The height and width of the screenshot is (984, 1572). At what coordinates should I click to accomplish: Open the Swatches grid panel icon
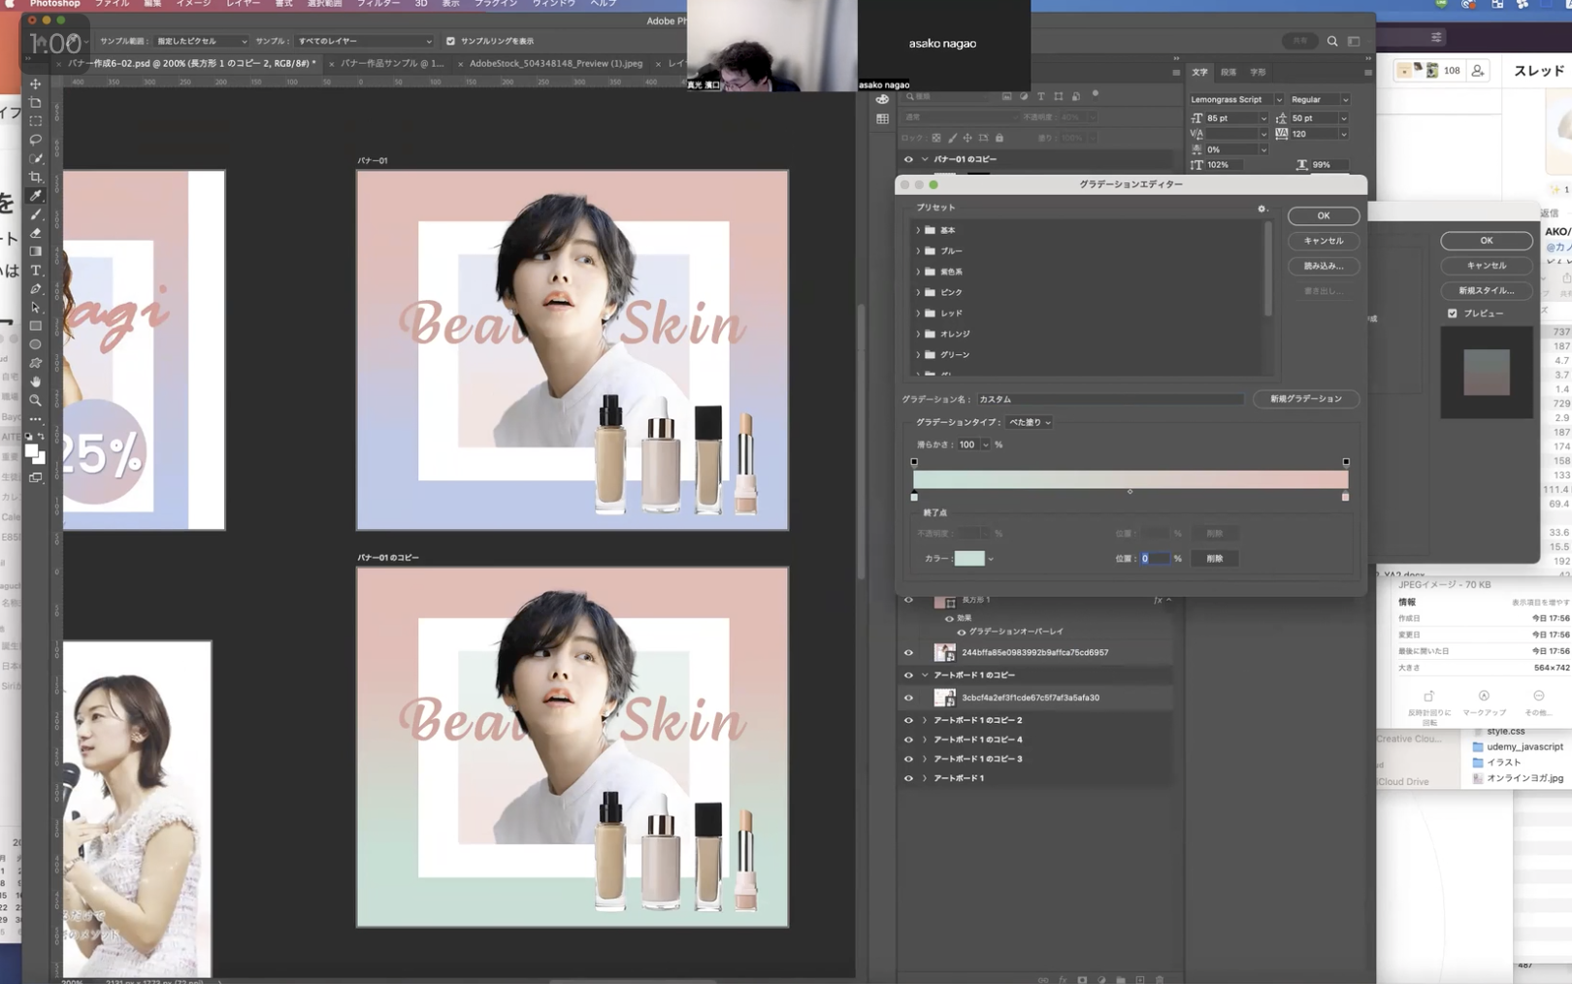pyautogui.click(x=882, y=118)
